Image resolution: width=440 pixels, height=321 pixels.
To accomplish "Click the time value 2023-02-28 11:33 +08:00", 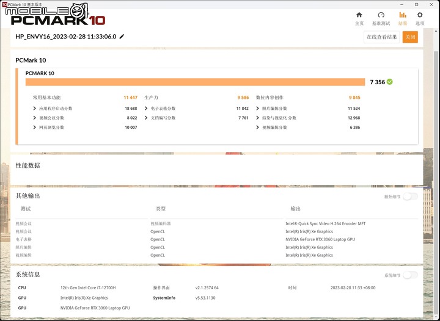I will (353, 287).
